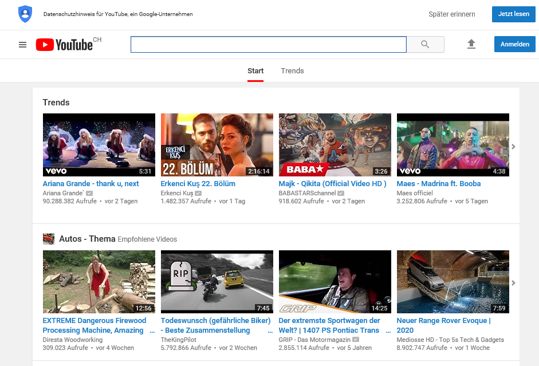Image resolution: width=539 pixels, height=366 pixels.
Task: Click the '5.792.866 Aufrufe' view count
Action: 186,348
